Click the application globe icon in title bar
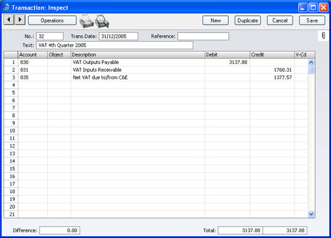This screenshot has height=238, width=331. pyautogui.click(x=6, y=7)
